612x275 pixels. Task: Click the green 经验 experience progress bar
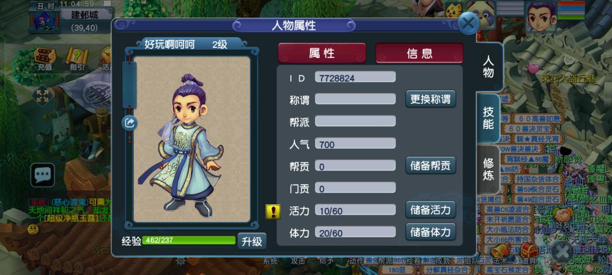189,240
